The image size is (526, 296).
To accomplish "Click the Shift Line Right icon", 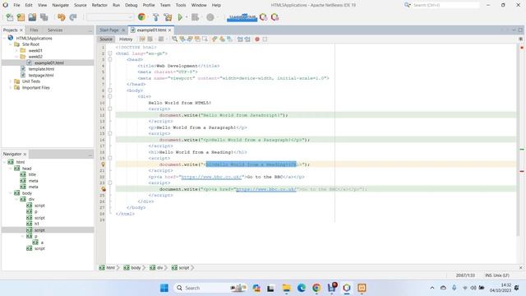I will pyautogui.click(x=247, y=39).
